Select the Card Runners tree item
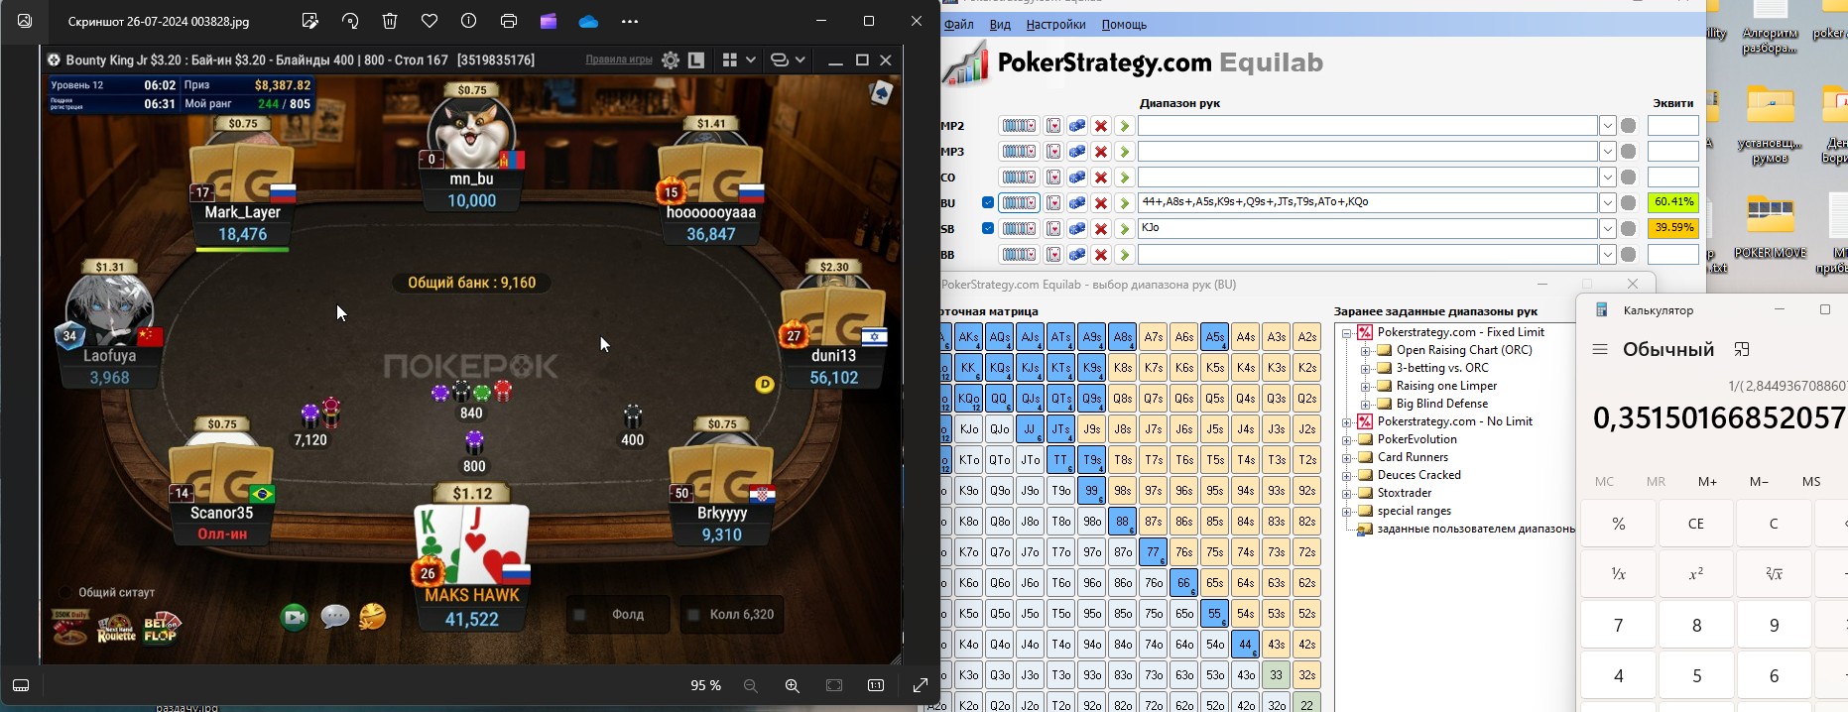This screenshot has height=712, width=1848. click(x=1413, y=457)
